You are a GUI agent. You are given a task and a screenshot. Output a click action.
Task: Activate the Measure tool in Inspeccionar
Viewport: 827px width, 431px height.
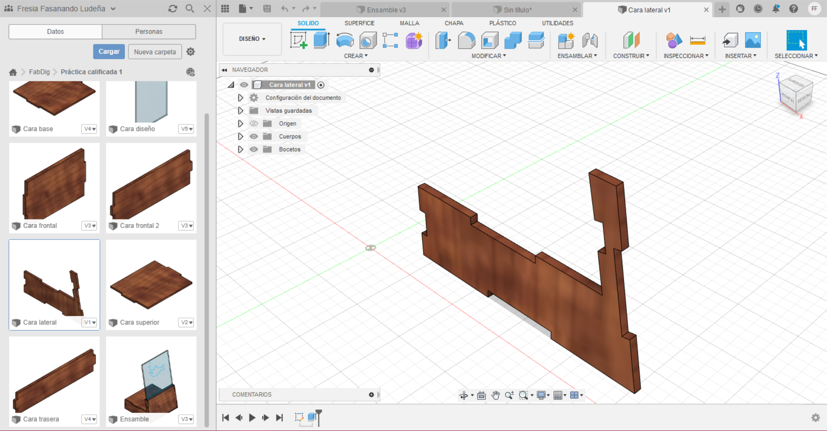698,41
